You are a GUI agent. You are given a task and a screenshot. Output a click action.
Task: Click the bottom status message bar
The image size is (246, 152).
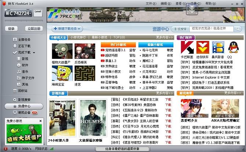click(x=122, y=149)
